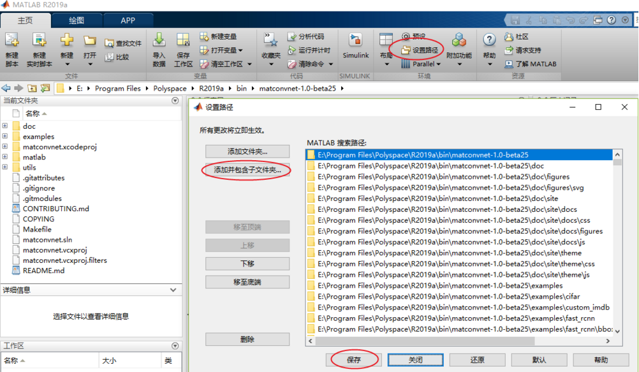Screen dimensions: 639x372
Task: Open Add-Ons (附加功能)
Action: pyautogui.click(x=459, y=50)
